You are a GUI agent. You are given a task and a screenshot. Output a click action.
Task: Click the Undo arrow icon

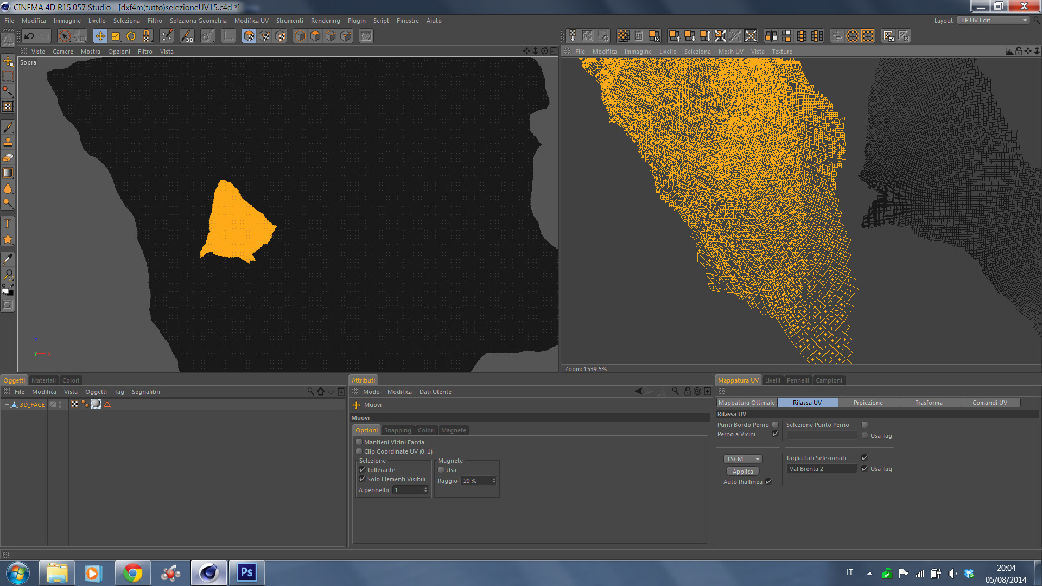[x=29, y=36]
